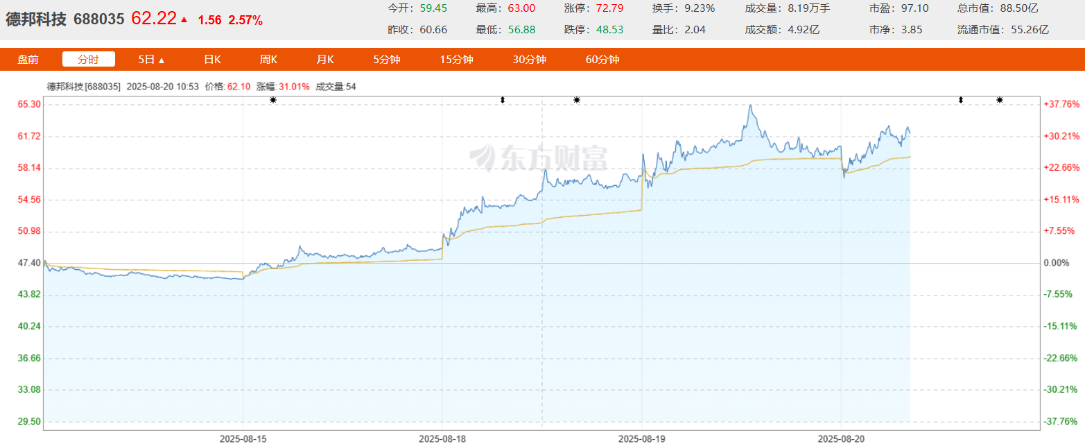Open the 30分钟 chart tab

[x=530, y=60]
